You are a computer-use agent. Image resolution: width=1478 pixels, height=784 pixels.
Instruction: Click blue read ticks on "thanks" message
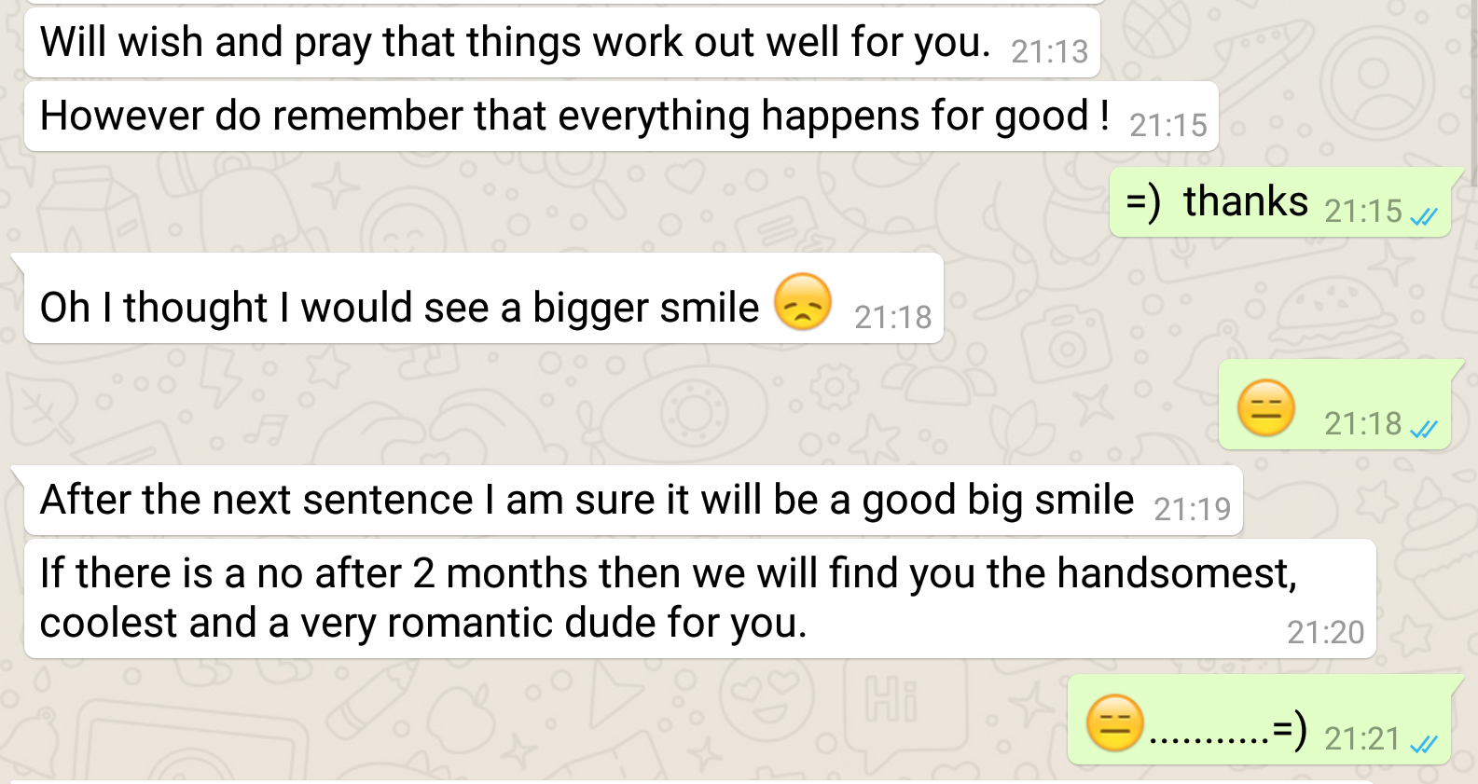coord(1424,217)
